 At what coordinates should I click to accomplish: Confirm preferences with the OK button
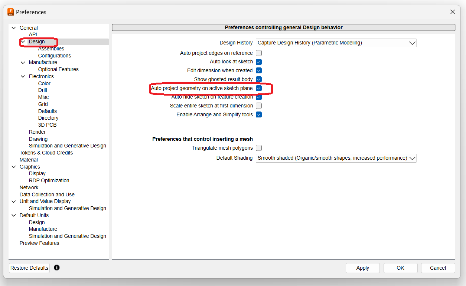click(400, 267)
